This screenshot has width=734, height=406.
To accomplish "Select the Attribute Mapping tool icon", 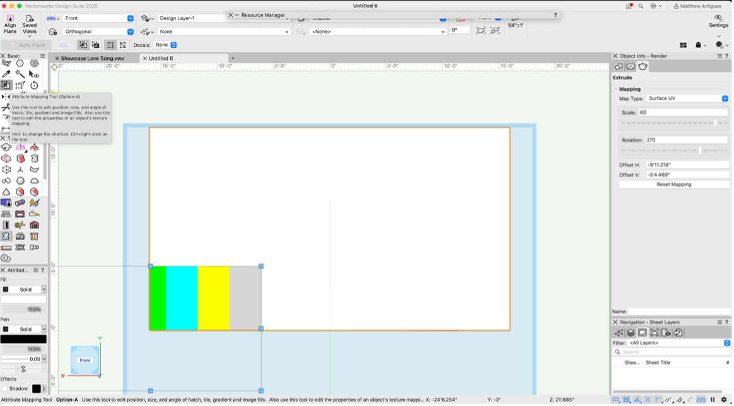I will (x=6, y=85).
